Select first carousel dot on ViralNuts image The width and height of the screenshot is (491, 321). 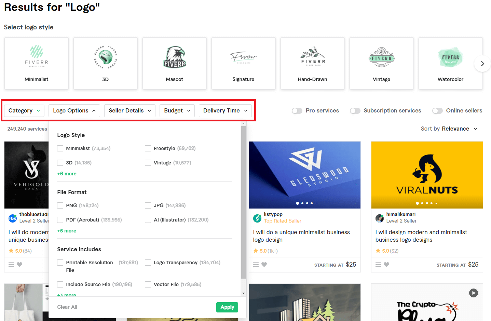click(x=418, y=203)
